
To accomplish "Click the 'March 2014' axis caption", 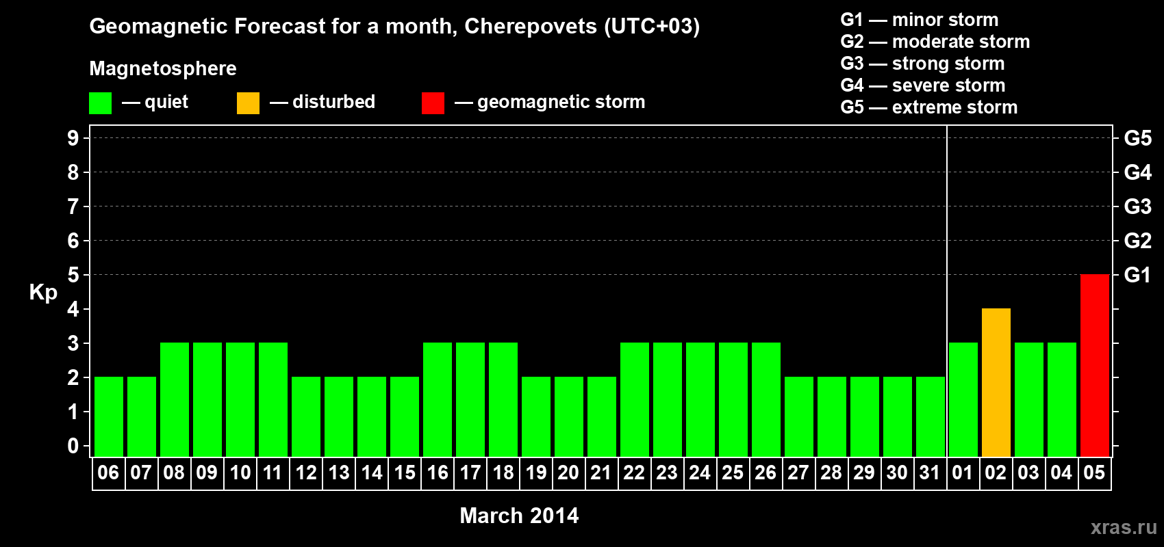I will pos(519,516).
